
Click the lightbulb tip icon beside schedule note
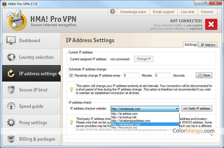72,89
